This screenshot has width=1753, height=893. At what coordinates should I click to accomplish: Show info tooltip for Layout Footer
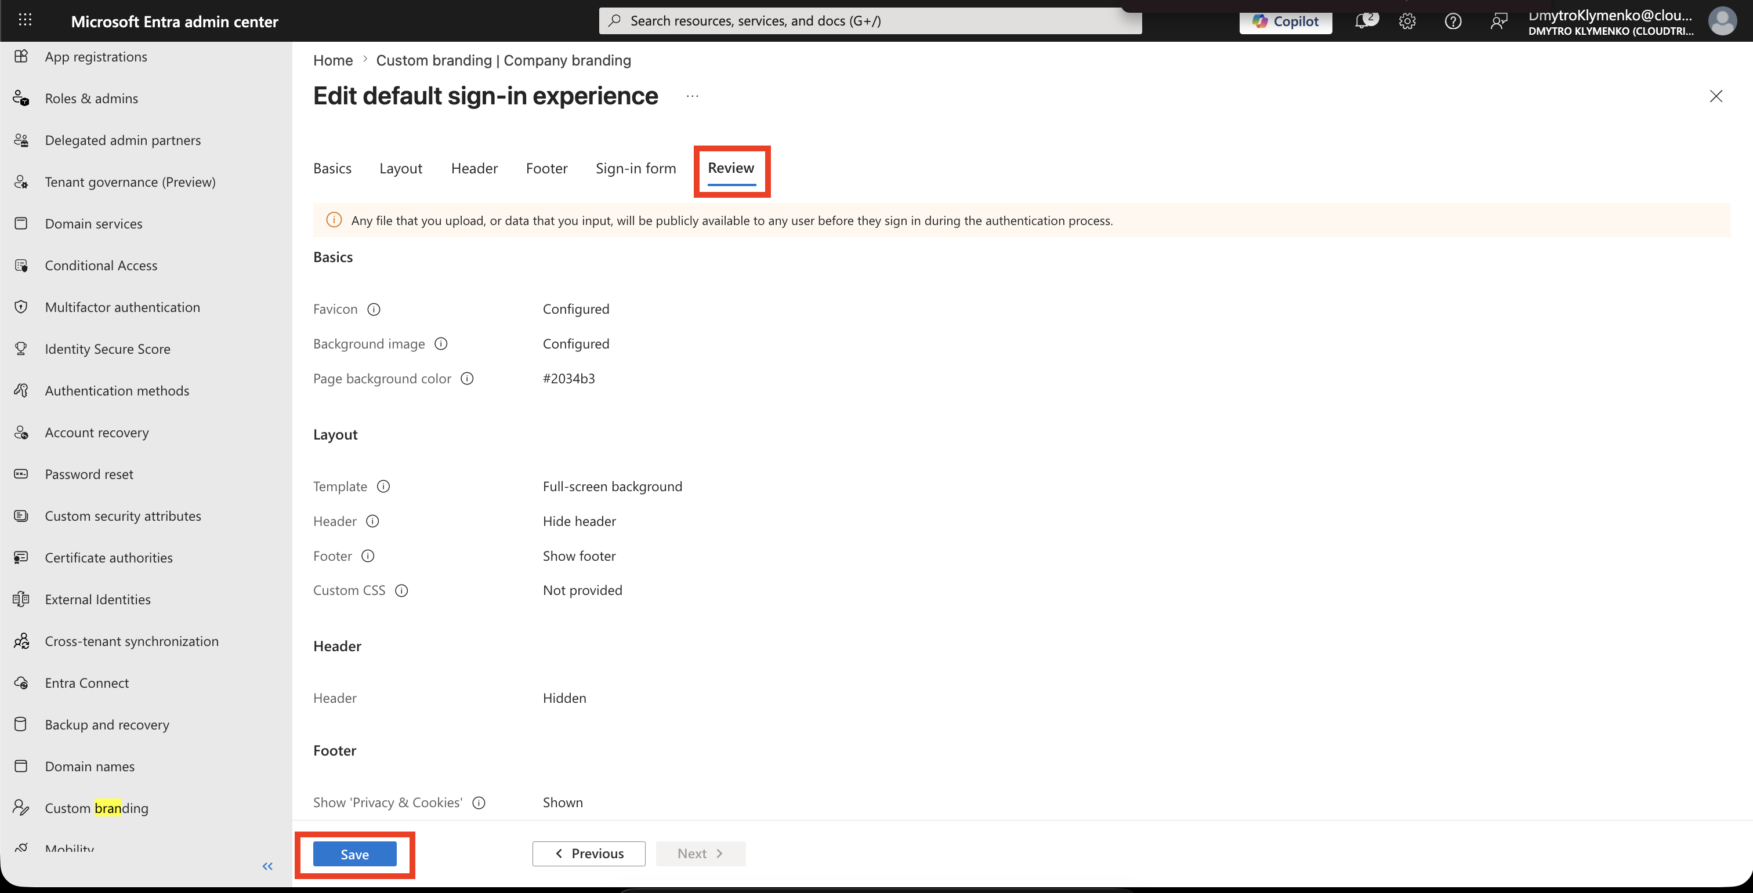pyautogui.click(x=367, y=556)
